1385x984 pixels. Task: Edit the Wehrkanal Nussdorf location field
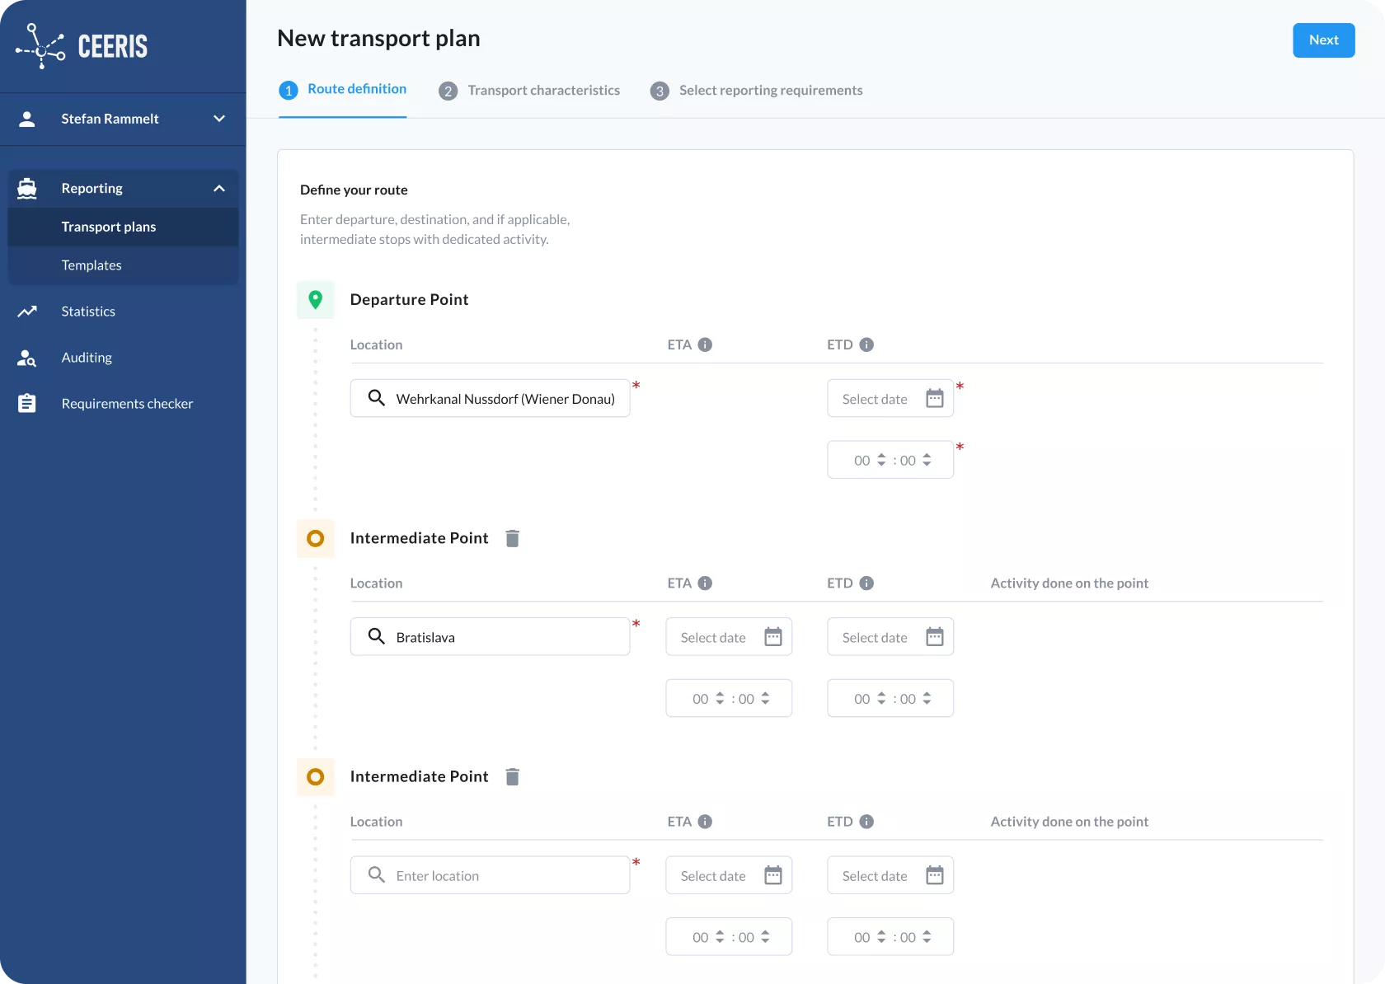click(x=505, y=399)
